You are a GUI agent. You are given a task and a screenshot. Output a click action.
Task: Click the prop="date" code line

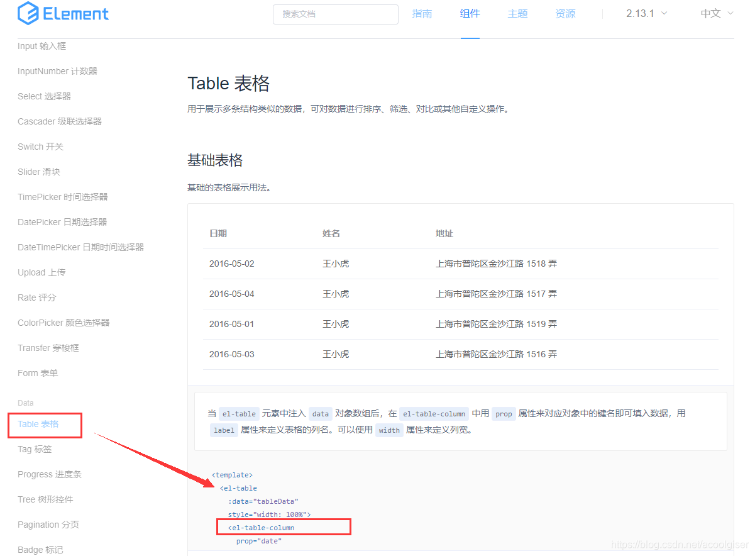259,541
